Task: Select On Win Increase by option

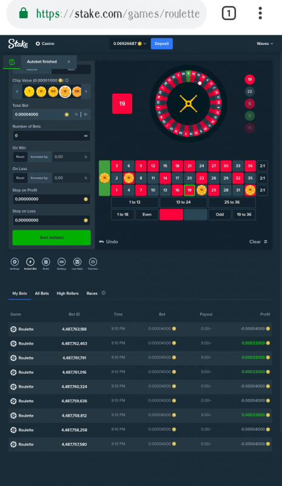Action: coord(39,157)
